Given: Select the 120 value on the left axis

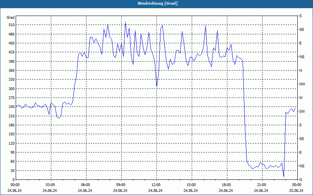Looking at the screenshot, I should pos(11,143).
